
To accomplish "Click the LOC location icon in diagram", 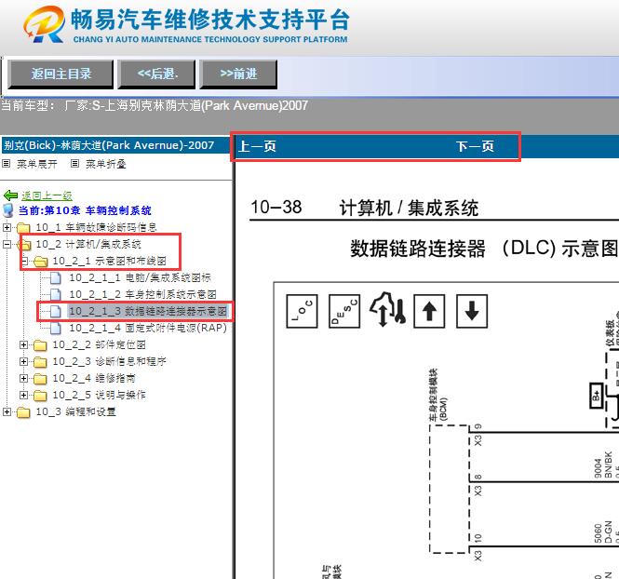I will (x=302, y=312).
